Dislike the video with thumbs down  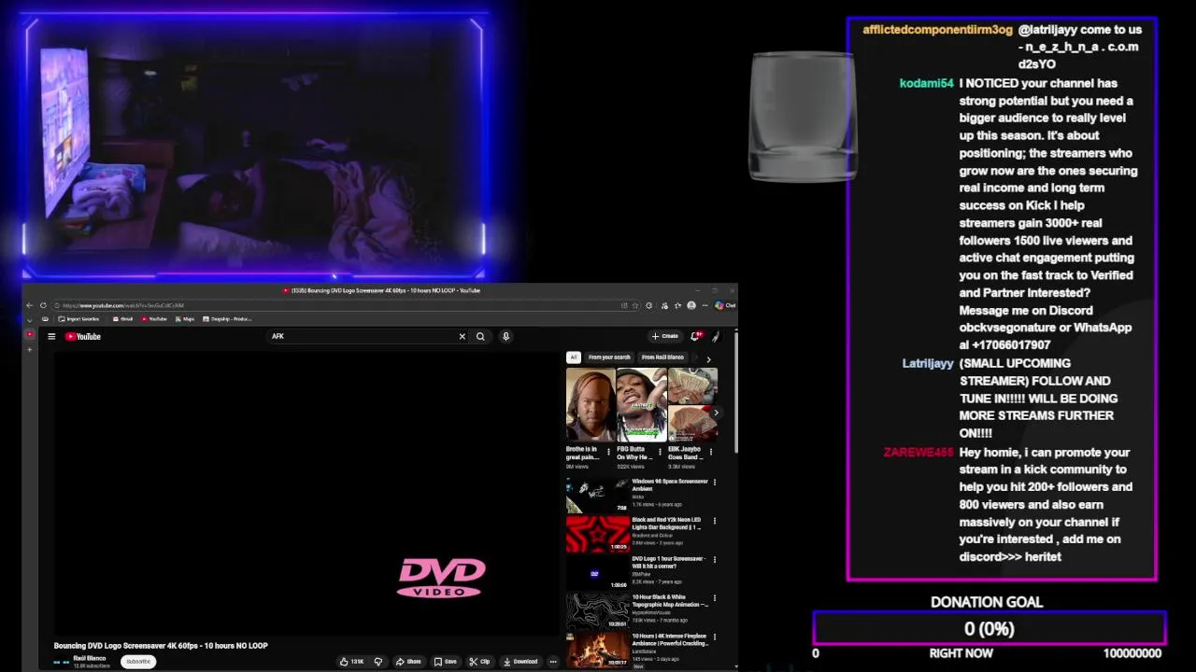pos(378,661)
